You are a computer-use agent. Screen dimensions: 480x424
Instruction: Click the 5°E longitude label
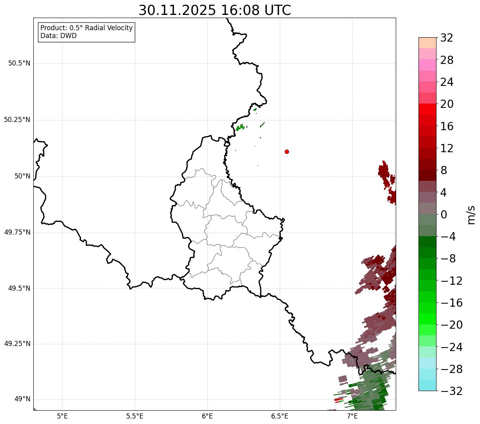tap(62, 416)
